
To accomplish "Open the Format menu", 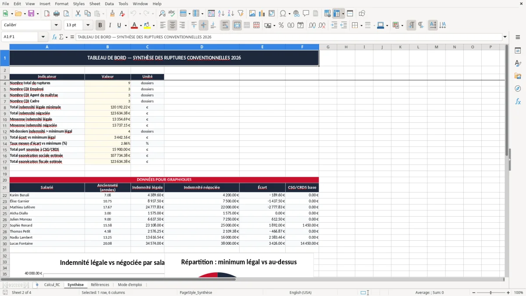I will click(x=61, y=4).
